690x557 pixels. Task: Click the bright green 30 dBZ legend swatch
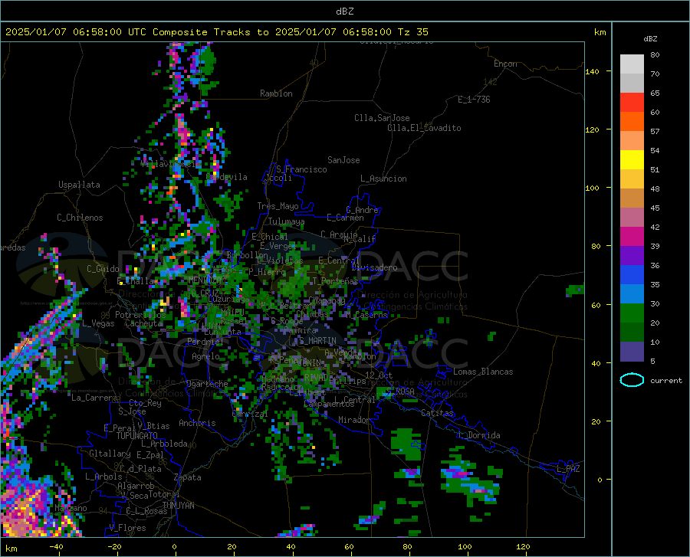632,313
